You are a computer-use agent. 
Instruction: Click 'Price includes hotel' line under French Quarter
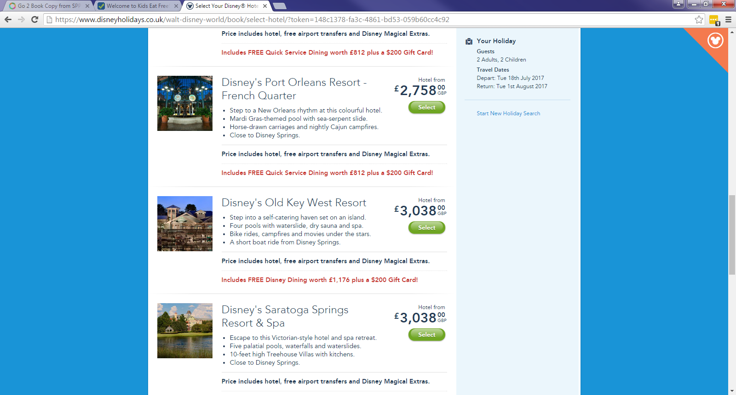tap(326, 154)
